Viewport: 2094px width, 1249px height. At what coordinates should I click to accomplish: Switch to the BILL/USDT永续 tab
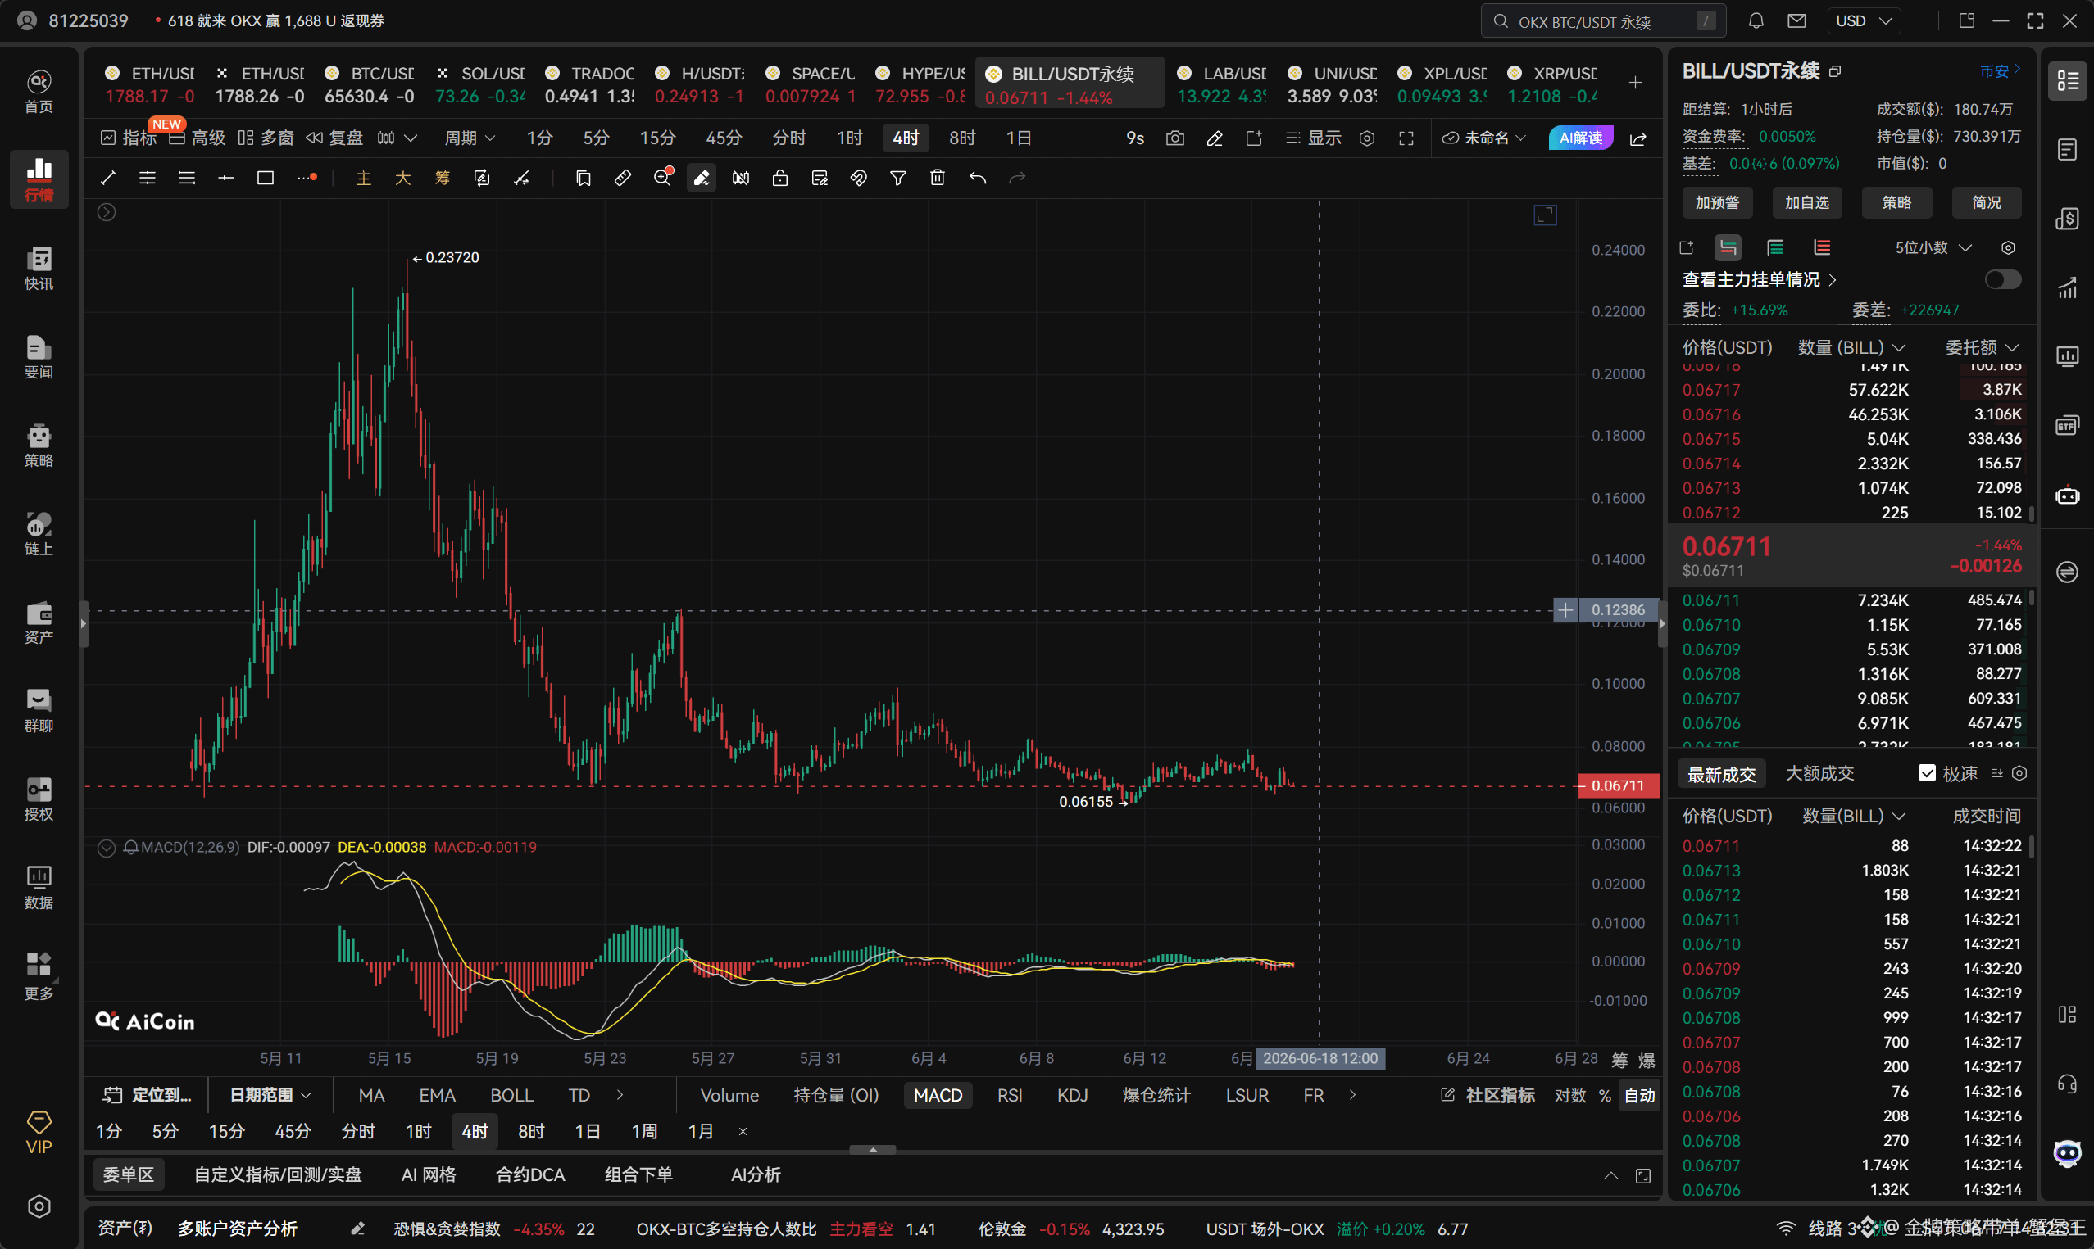coord(1070,84)
